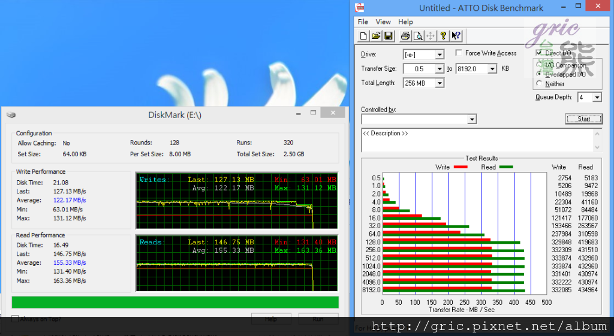
Task: Click the 0.5 row write value 2754
Action: pos(565,178)
